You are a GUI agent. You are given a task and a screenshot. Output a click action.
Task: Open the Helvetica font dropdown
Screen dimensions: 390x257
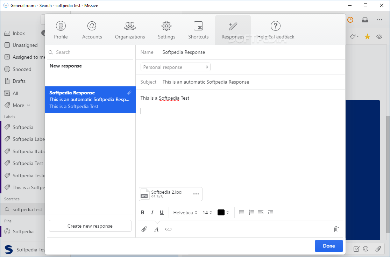click(185, 213)
